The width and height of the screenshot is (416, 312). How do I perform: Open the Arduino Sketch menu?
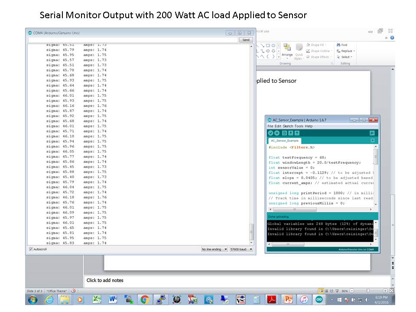[288, 126]
